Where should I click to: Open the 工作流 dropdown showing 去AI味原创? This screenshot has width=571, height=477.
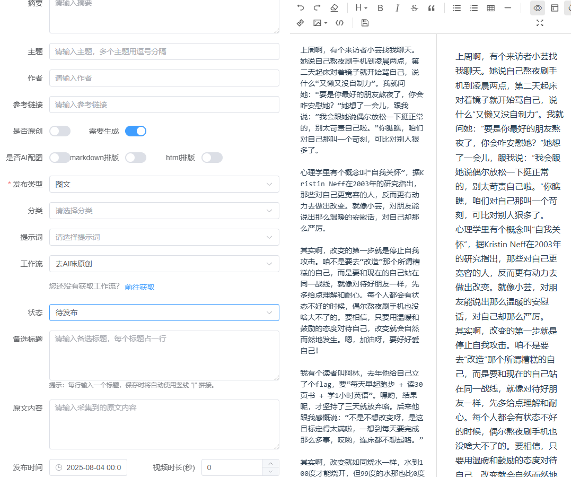click(x=164, y=264)
